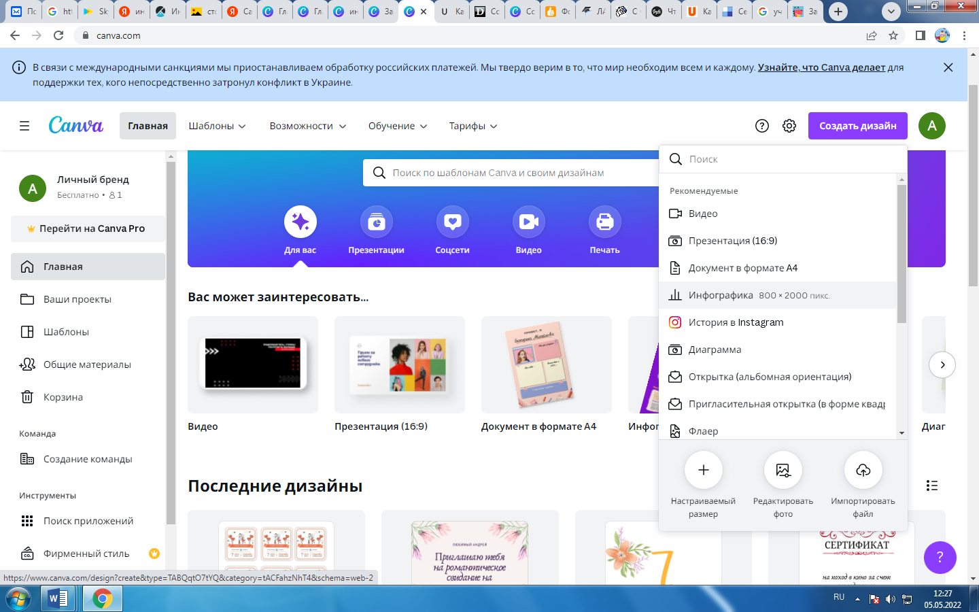Open 'Поиск приложений' in the sidebar

coord(88,521)
